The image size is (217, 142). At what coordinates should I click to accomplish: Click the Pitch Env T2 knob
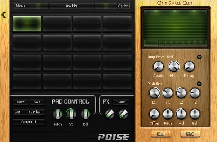click(195, 93)
